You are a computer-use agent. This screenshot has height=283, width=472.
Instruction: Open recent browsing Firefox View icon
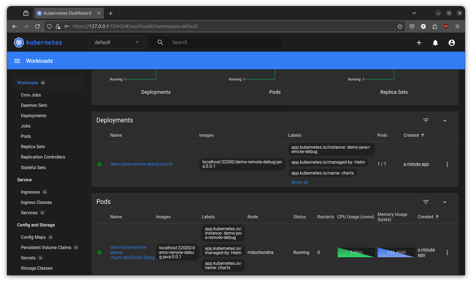pyautogui.click(x=26, y=13)
